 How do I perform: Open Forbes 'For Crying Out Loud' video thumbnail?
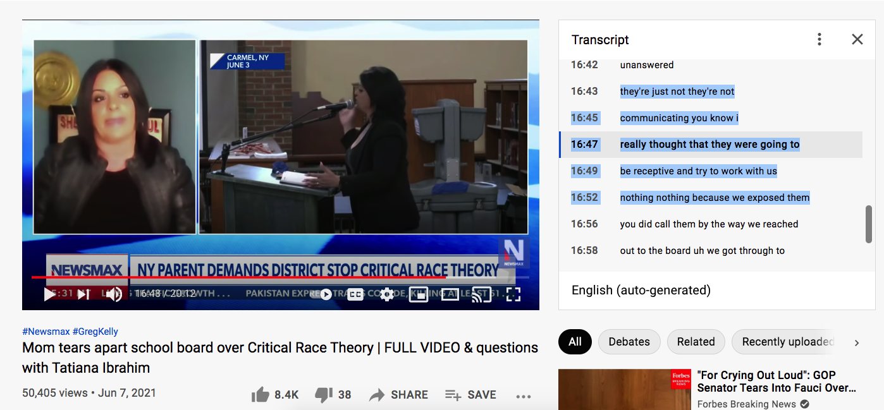[x=625, y=389]
